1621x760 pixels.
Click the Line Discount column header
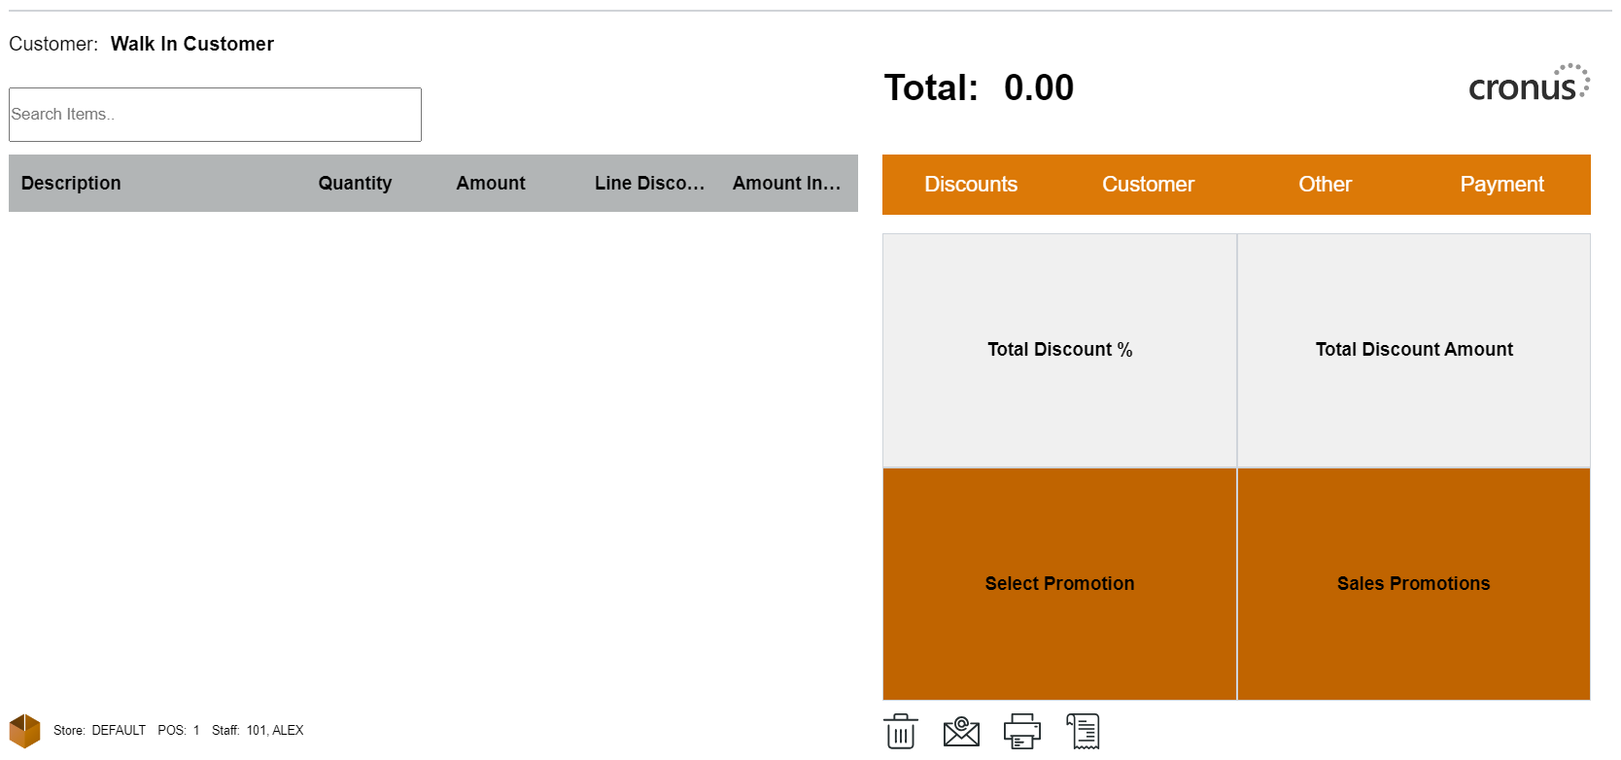649,184
